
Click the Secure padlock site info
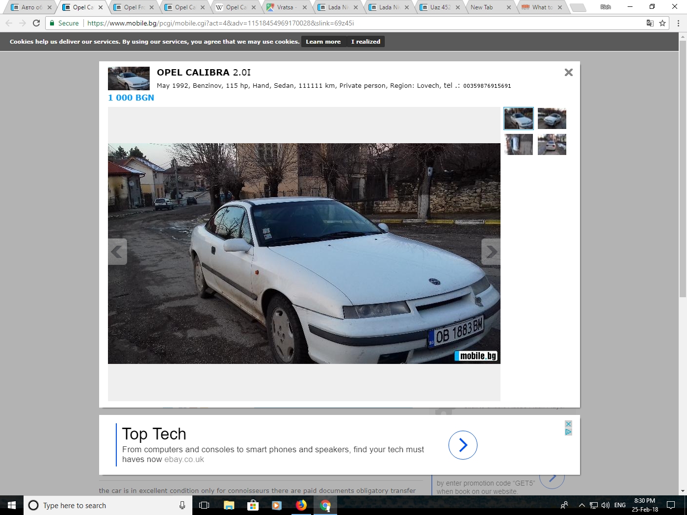click(x=64, y=23)
